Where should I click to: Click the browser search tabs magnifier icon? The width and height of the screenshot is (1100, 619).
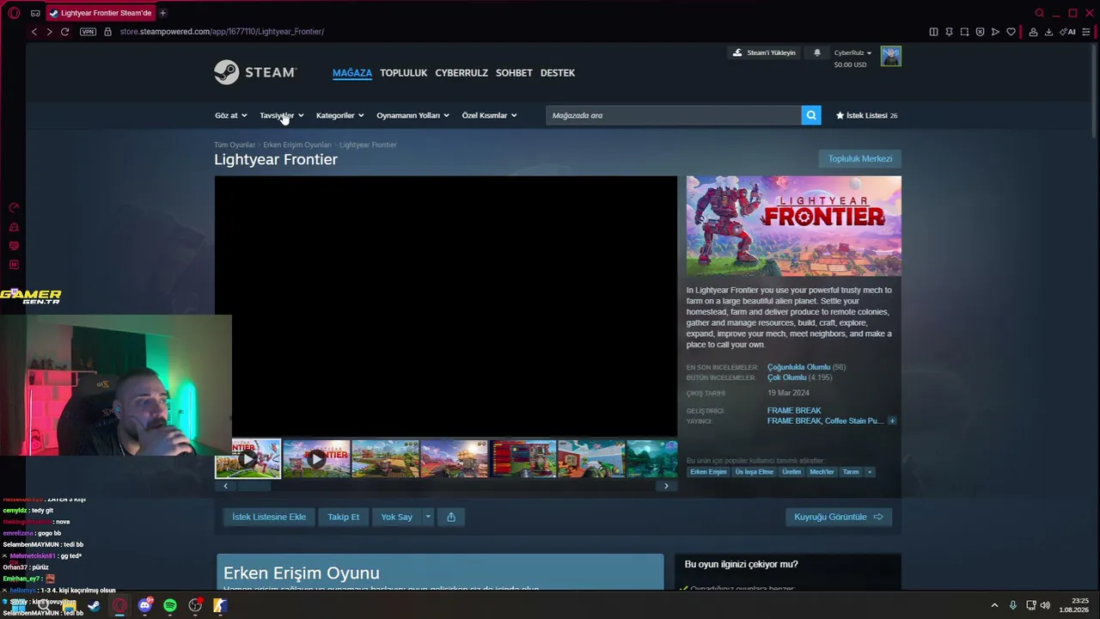(1040, 13)
